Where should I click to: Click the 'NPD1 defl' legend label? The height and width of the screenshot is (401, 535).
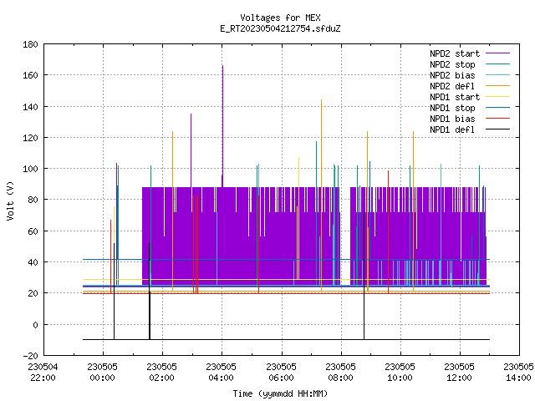coord(452,130)
